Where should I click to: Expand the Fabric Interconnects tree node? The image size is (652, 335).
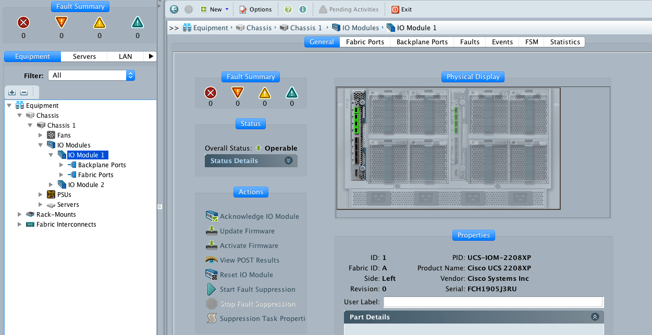click(x=20, y=225)
